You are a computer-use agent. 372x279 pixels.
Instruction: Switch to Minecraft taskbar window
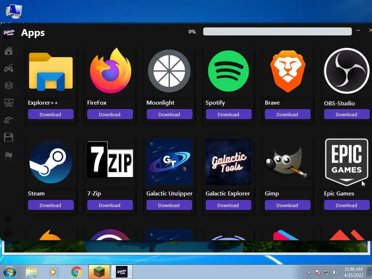point(99,272)
